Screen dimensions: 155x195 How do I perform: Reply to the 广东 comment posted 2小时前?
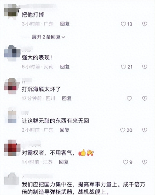tap(65, 130)
